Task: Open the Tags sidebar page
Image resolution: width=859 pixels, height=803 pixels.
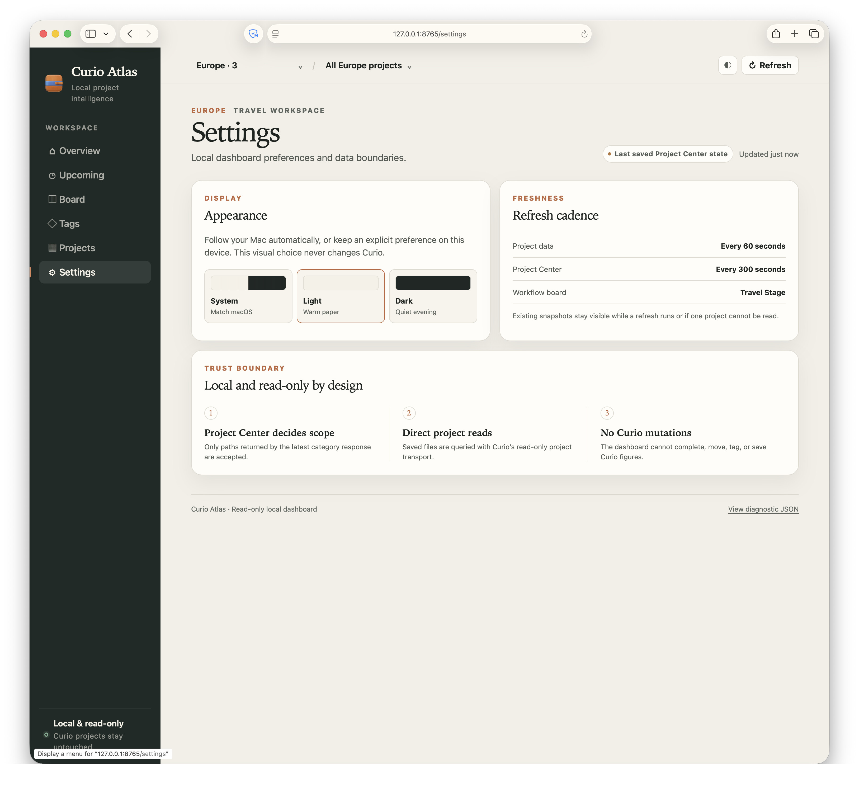Action: [95, 223]
